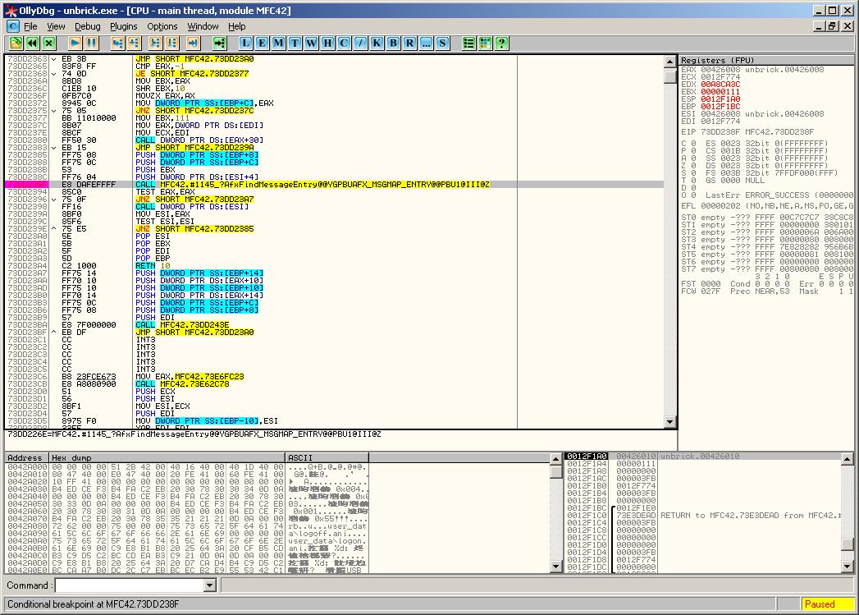Click the Pause execution icon
The width and height of the screenshot is (859, 615).
pyautogui.click(x=91, y=43)
